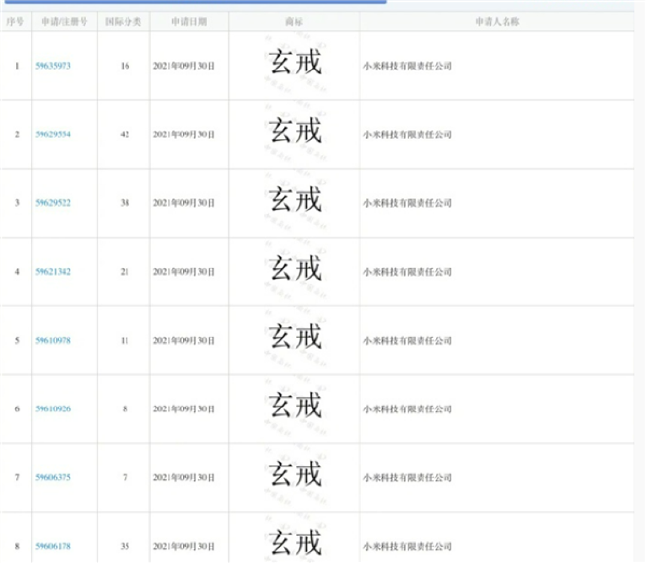The height and width of the screenshot is (563, 646).
Task: Select applicant 小米科技有限责任公司 in row 8
Action: (x=407, y=546)
